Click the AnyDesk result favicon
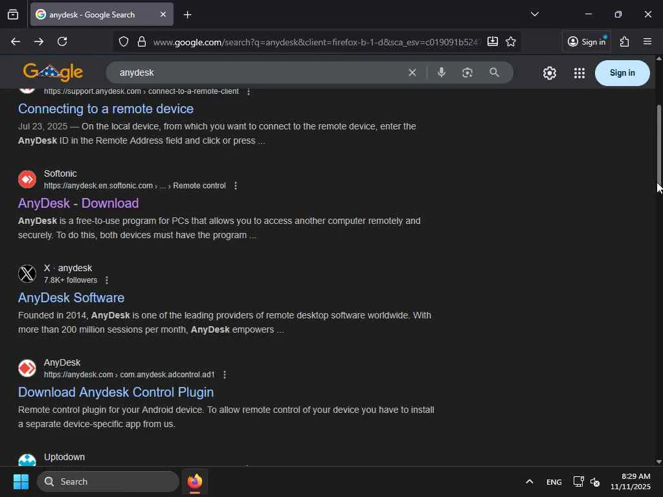The image size is (663, 497). pos(27,368)
